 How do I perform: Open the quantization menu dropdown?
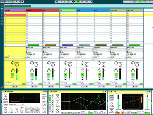tap(87, 1)
